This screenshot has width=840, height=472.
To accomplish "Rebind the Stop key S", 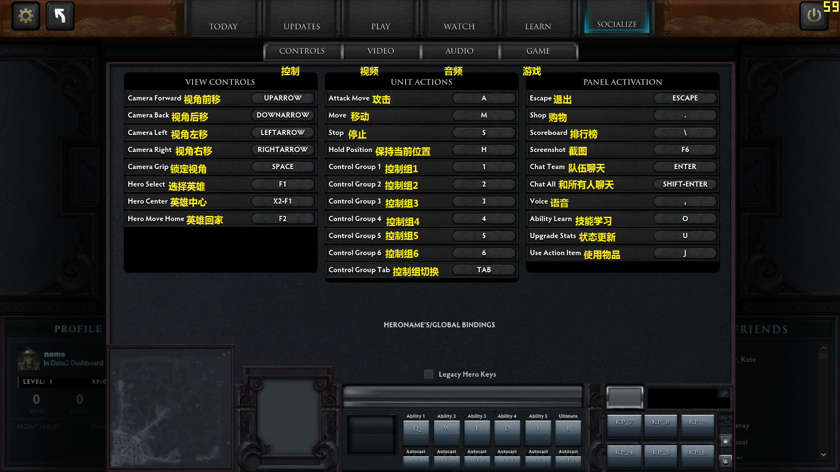I will tap(484, 133).
